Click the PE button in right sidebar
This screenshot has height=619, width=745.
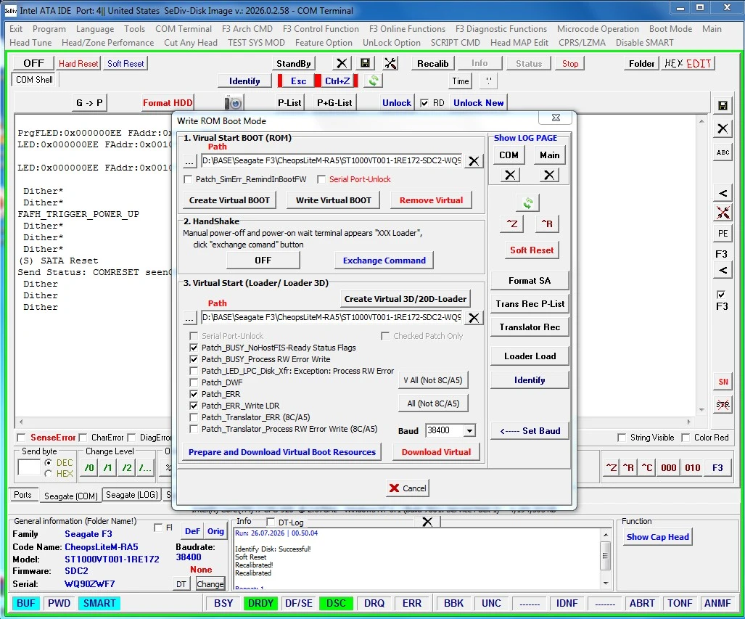click(x=723, y=234)
